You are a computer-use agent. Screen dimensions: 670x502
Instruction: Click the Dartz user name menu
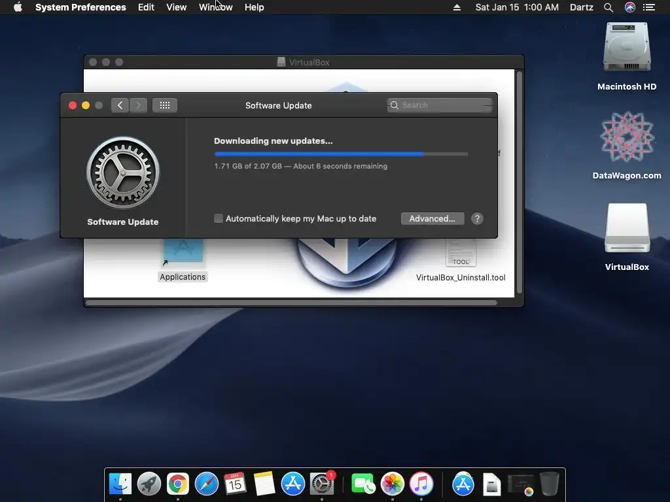[x=582, y=7]
